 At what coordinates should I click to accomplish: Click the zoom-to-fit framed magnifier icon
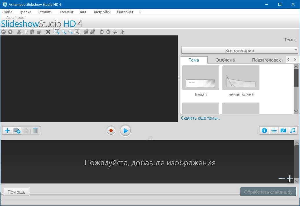point(57,32)
